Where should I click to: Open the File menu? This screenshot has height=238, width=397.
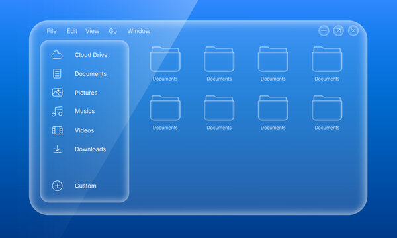click(x=52, y=31)
